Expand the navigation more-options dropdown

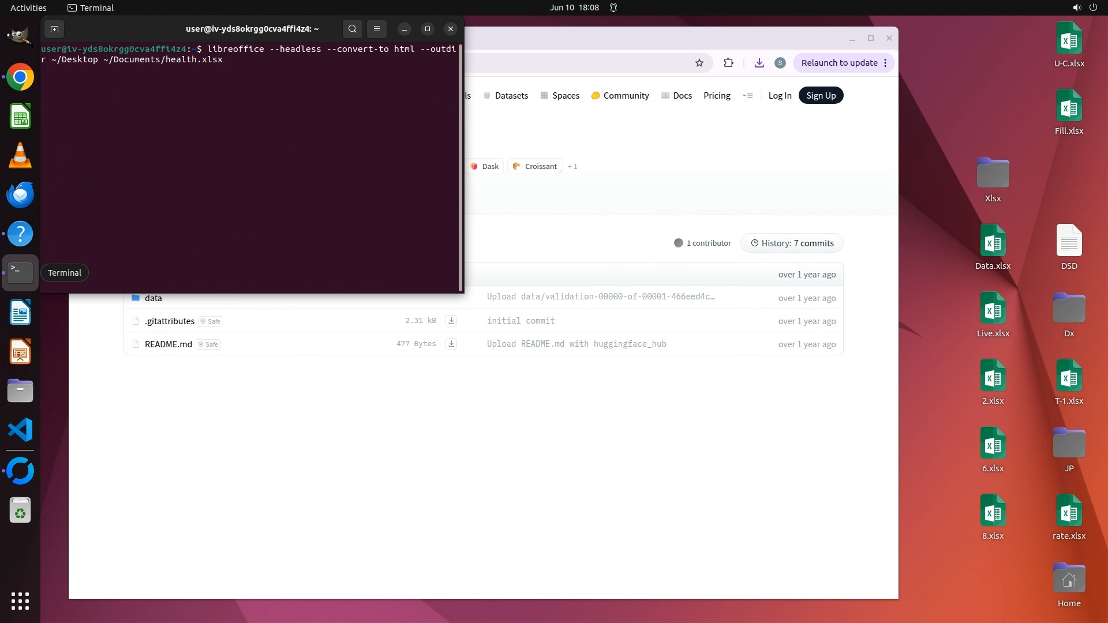[x=747, y=96]
